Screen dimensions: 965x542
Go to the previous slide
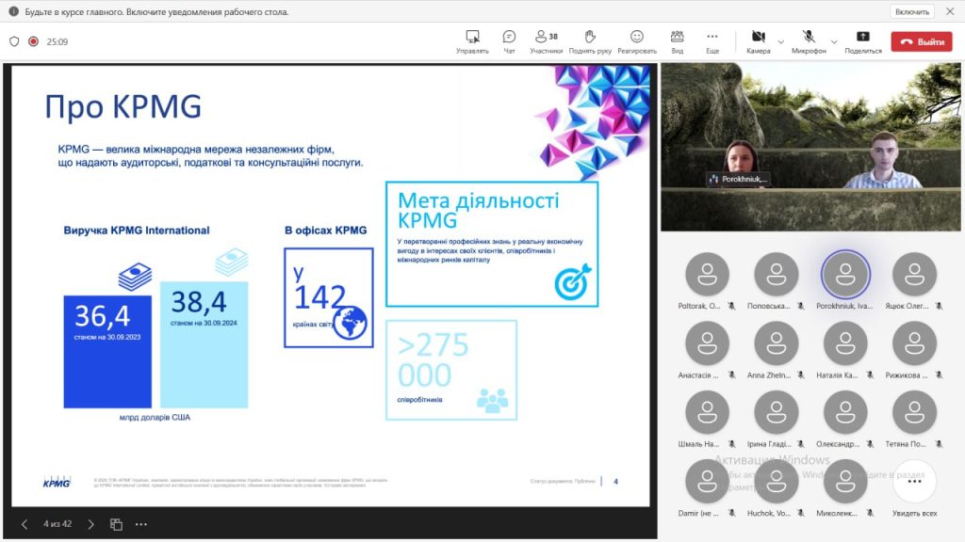[24, 524]
